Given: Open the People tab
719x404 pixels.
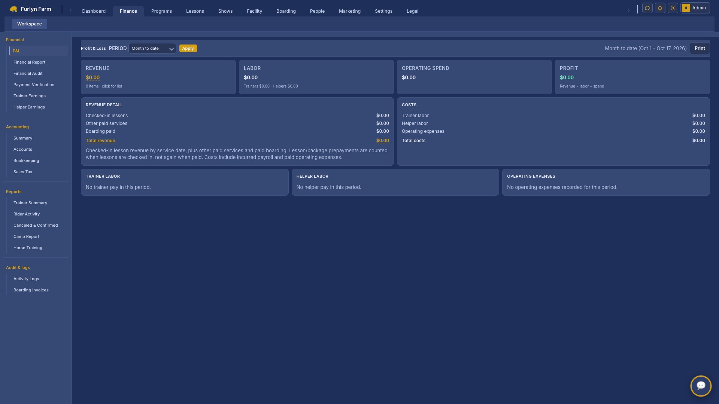Looking at the screenshot, I should pyautogui.click(x=317, y=11).
